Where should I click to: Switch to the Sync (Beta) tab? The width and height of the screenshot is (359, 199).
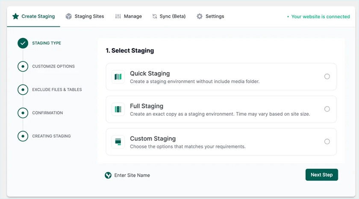click(172, 17)
